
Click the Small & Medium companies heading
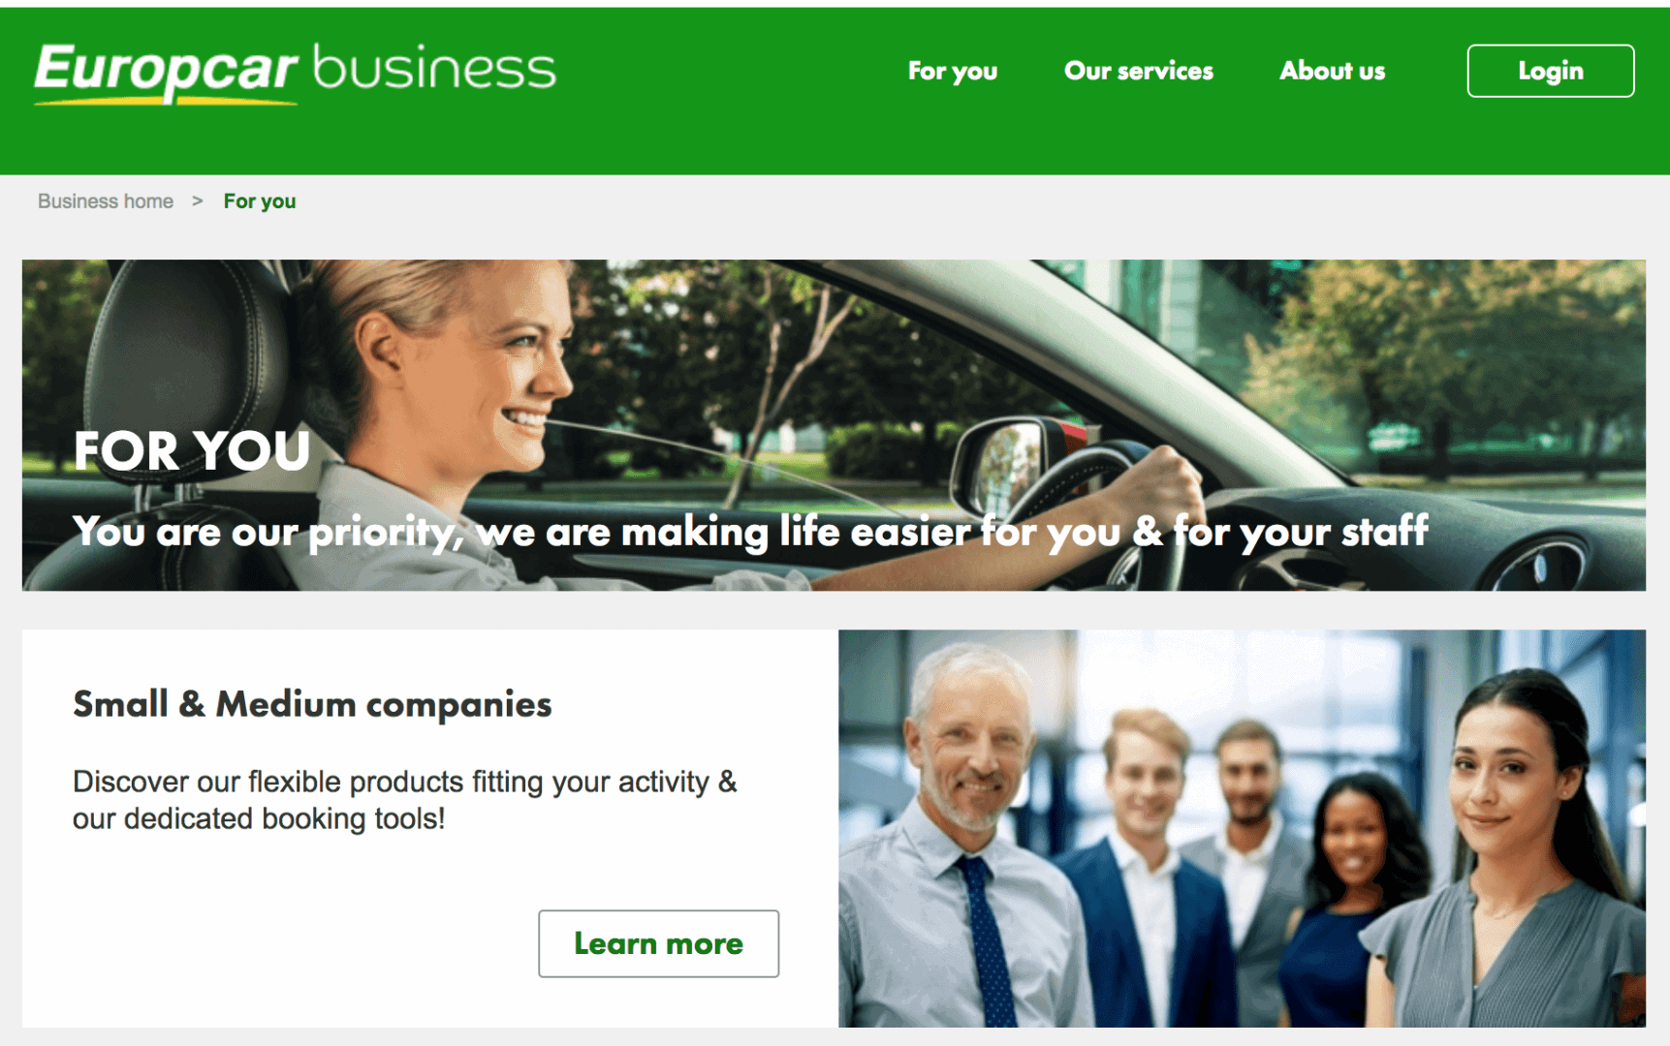point(312,704)
